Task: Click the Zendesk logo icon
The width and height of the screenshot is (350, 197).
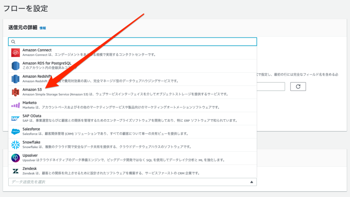Action: pyautogui.click(x=15, y=170)
